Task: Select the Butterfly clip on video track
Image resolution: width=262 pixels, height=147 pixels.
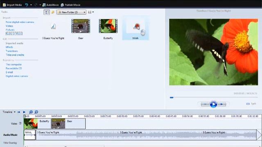Action: pos(37,124)
